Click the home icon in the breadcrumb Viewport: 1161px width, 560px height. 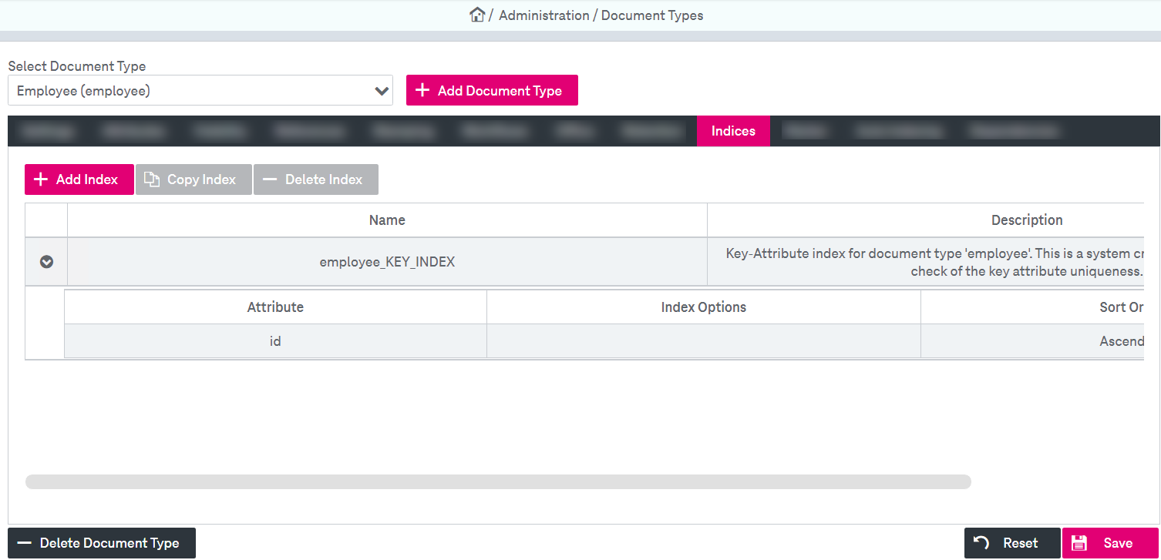coord(477,15)
